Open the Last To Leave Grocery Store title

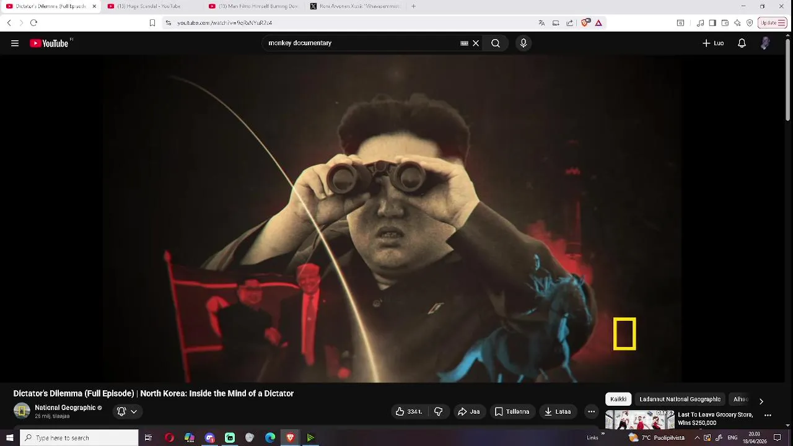(716, 419)
